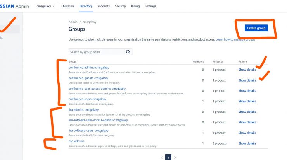Open the Learn how to manage groups link

(x=235, y=39)
